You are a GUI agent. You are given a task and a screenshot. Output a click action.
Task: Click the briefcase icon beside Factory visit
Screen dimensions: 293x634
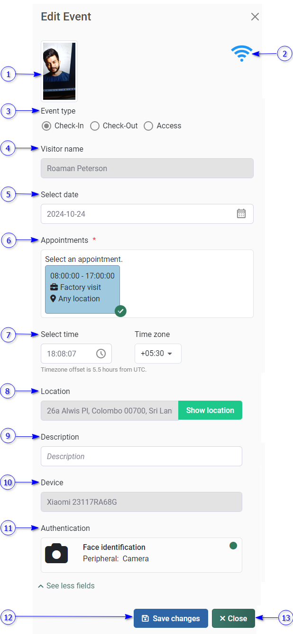pos(54,287)
